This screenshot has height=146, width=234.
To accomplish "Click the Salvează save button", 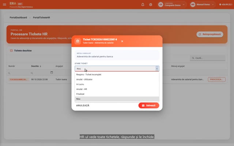I will (149, 105).
